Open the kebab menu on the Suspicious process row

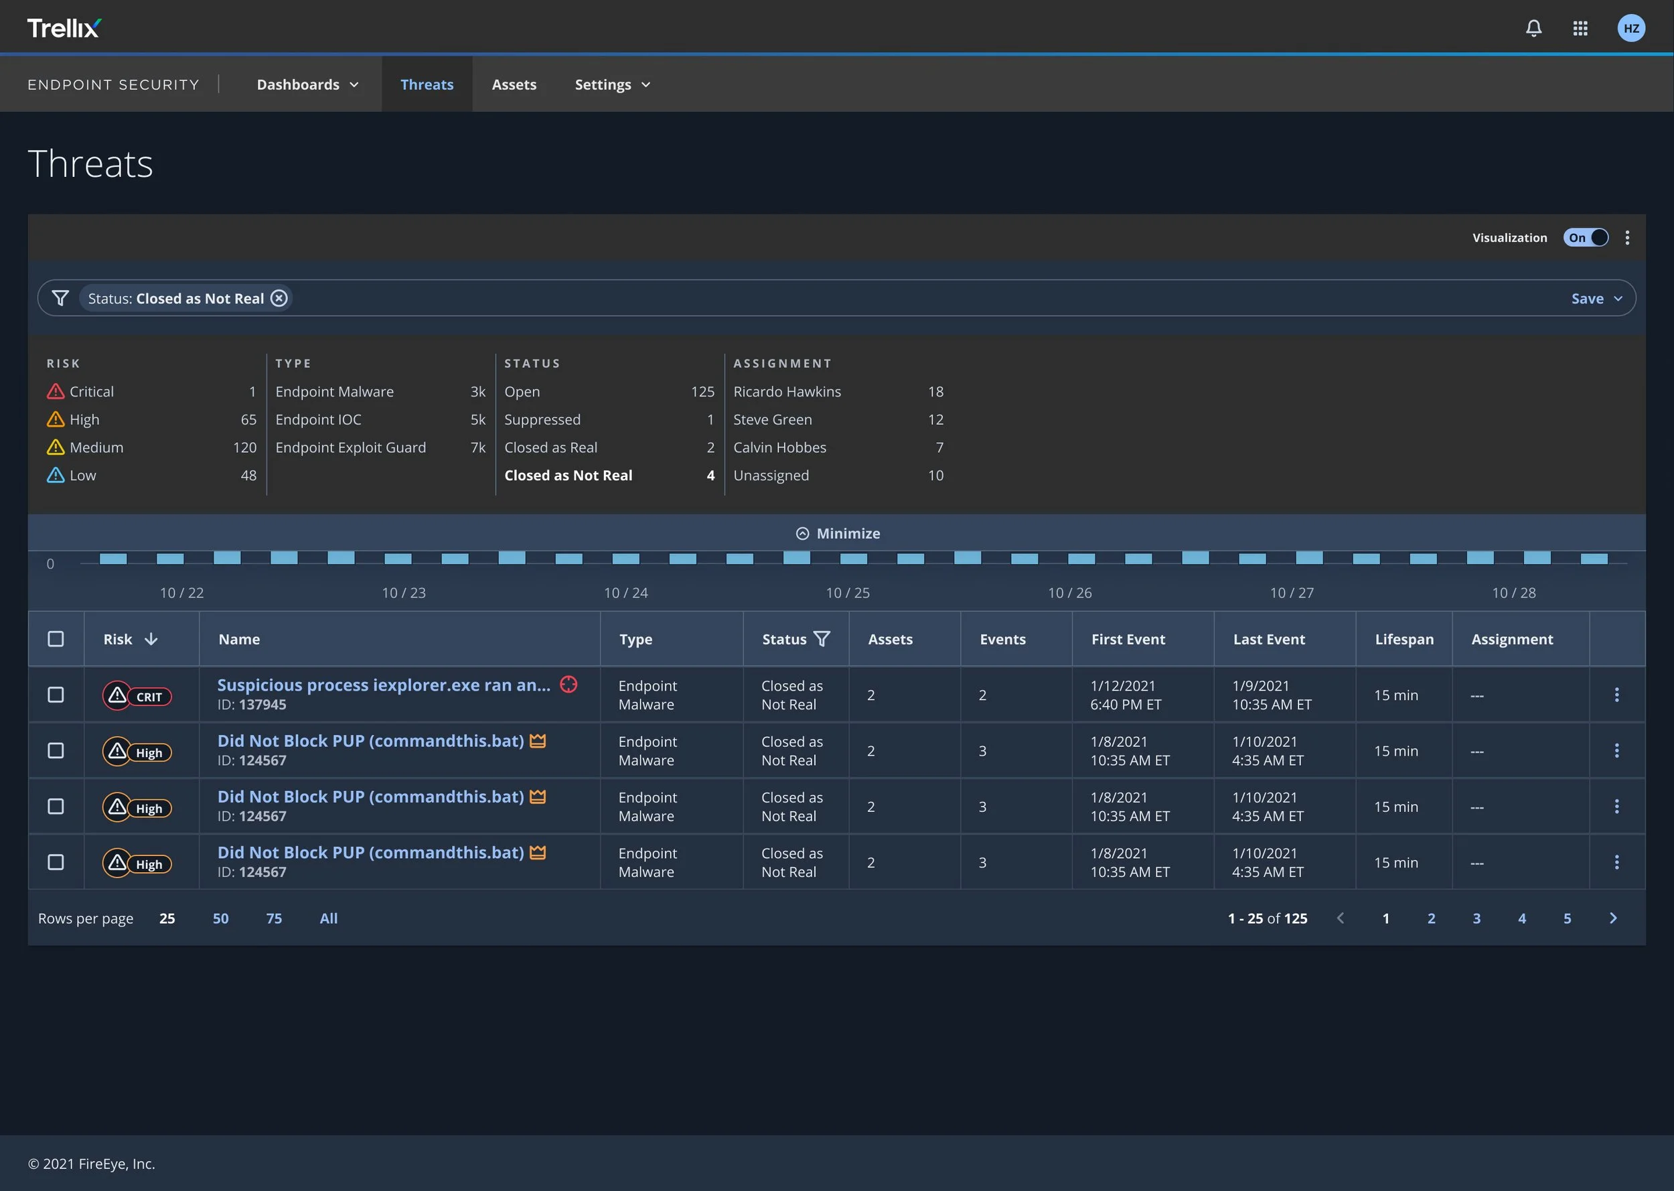tap(1617, 695)
